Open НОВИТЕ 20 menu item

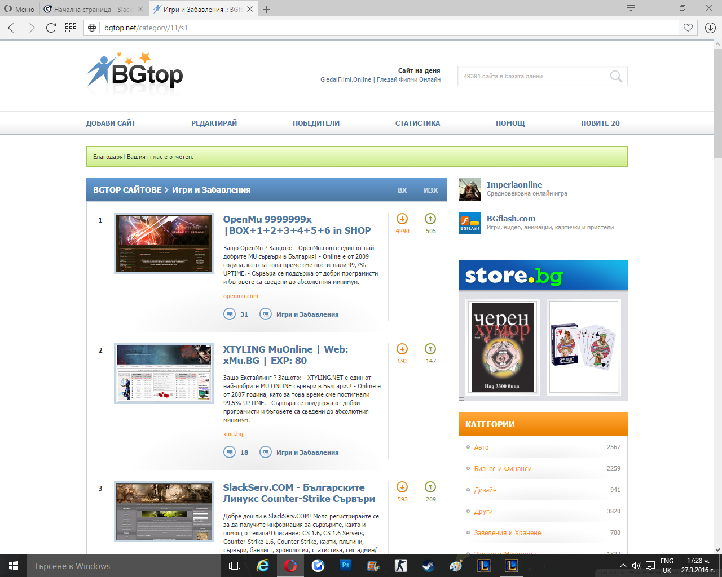coord(600,123)
